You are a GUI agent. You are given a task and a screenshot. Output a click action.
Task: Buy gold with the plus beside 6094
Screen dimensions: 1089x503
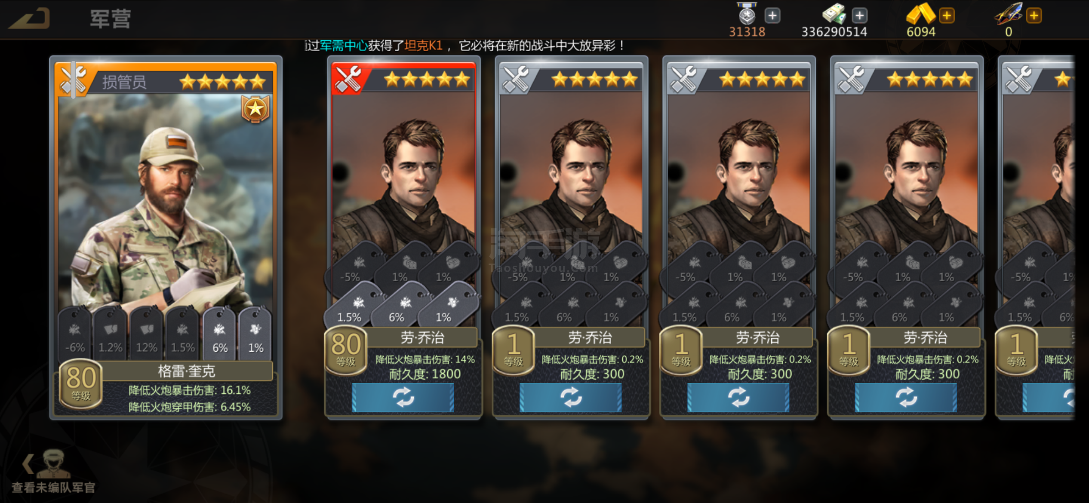[947, 16]
